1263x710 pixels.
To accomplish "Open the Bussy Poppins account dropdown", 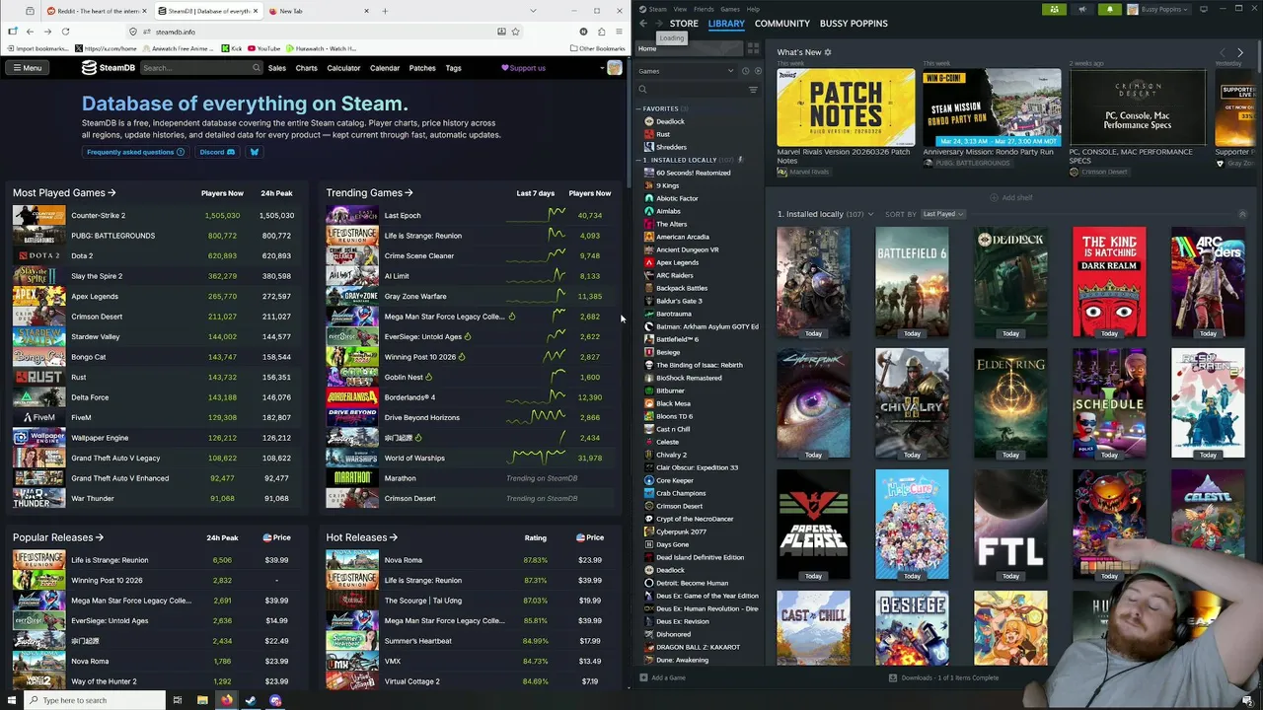I will click(x=1159, y=9).
